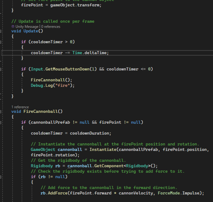The height and width of the screenshot is (202, 213).
Task: Click the Instantiate the cannonball comment line
Action: click(115, 144)
